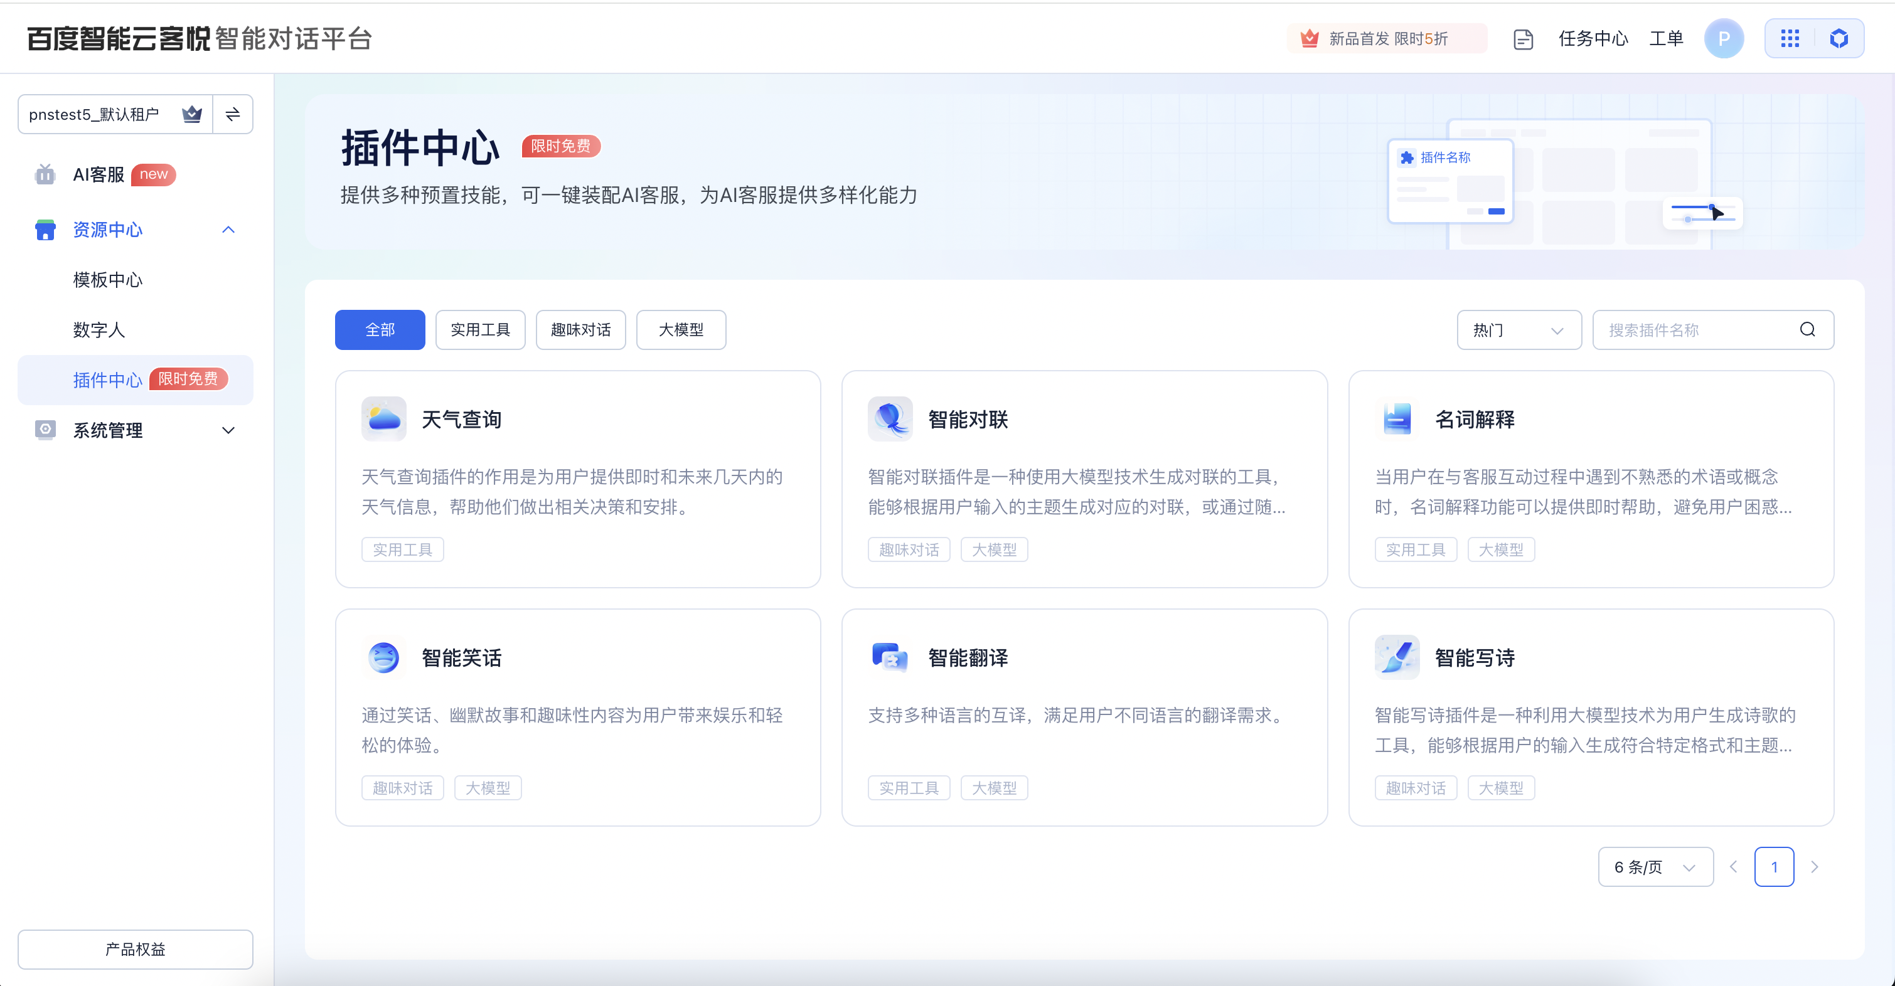This screenshot has height=986, width=1895.
Task: Open the 智能写诗 plugin card title
Action: [x=1475, y=657]
